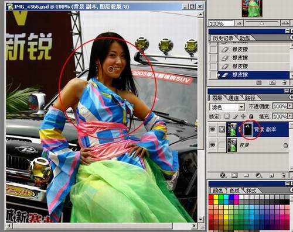
Task: Pick the cyan swatch in first row
Action: tap(226, 197)
